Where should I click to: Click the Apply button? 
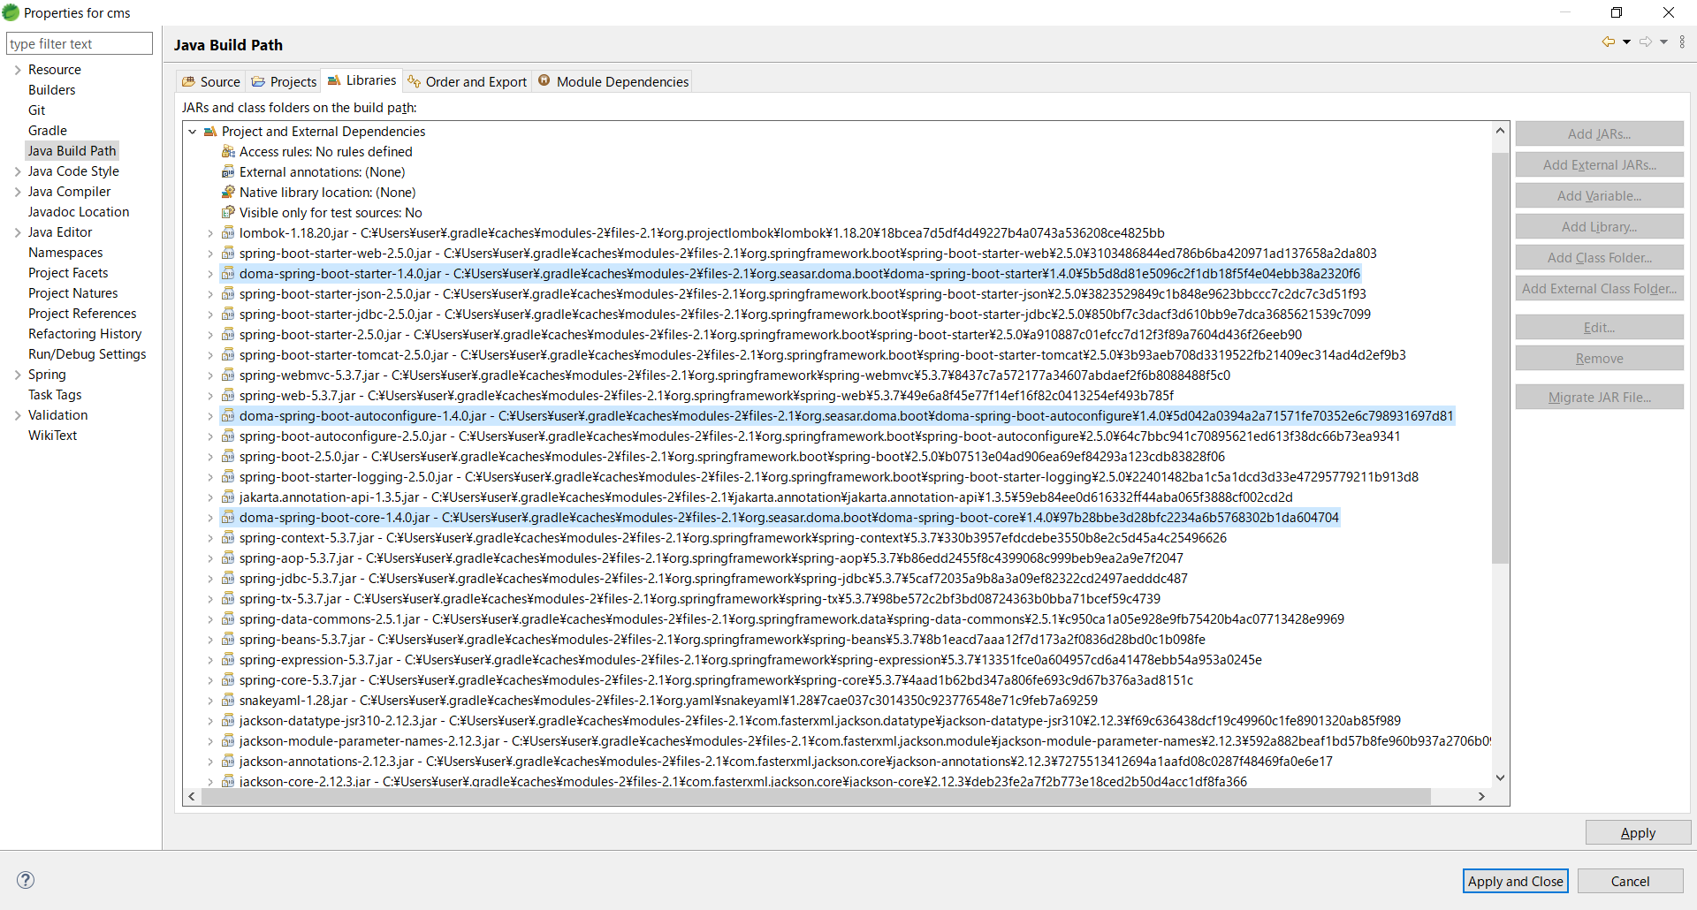1638,833
